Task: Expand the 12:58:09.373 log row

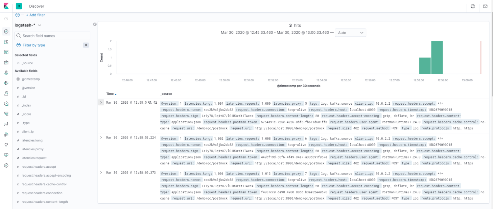Action: [x=101, y=173]
